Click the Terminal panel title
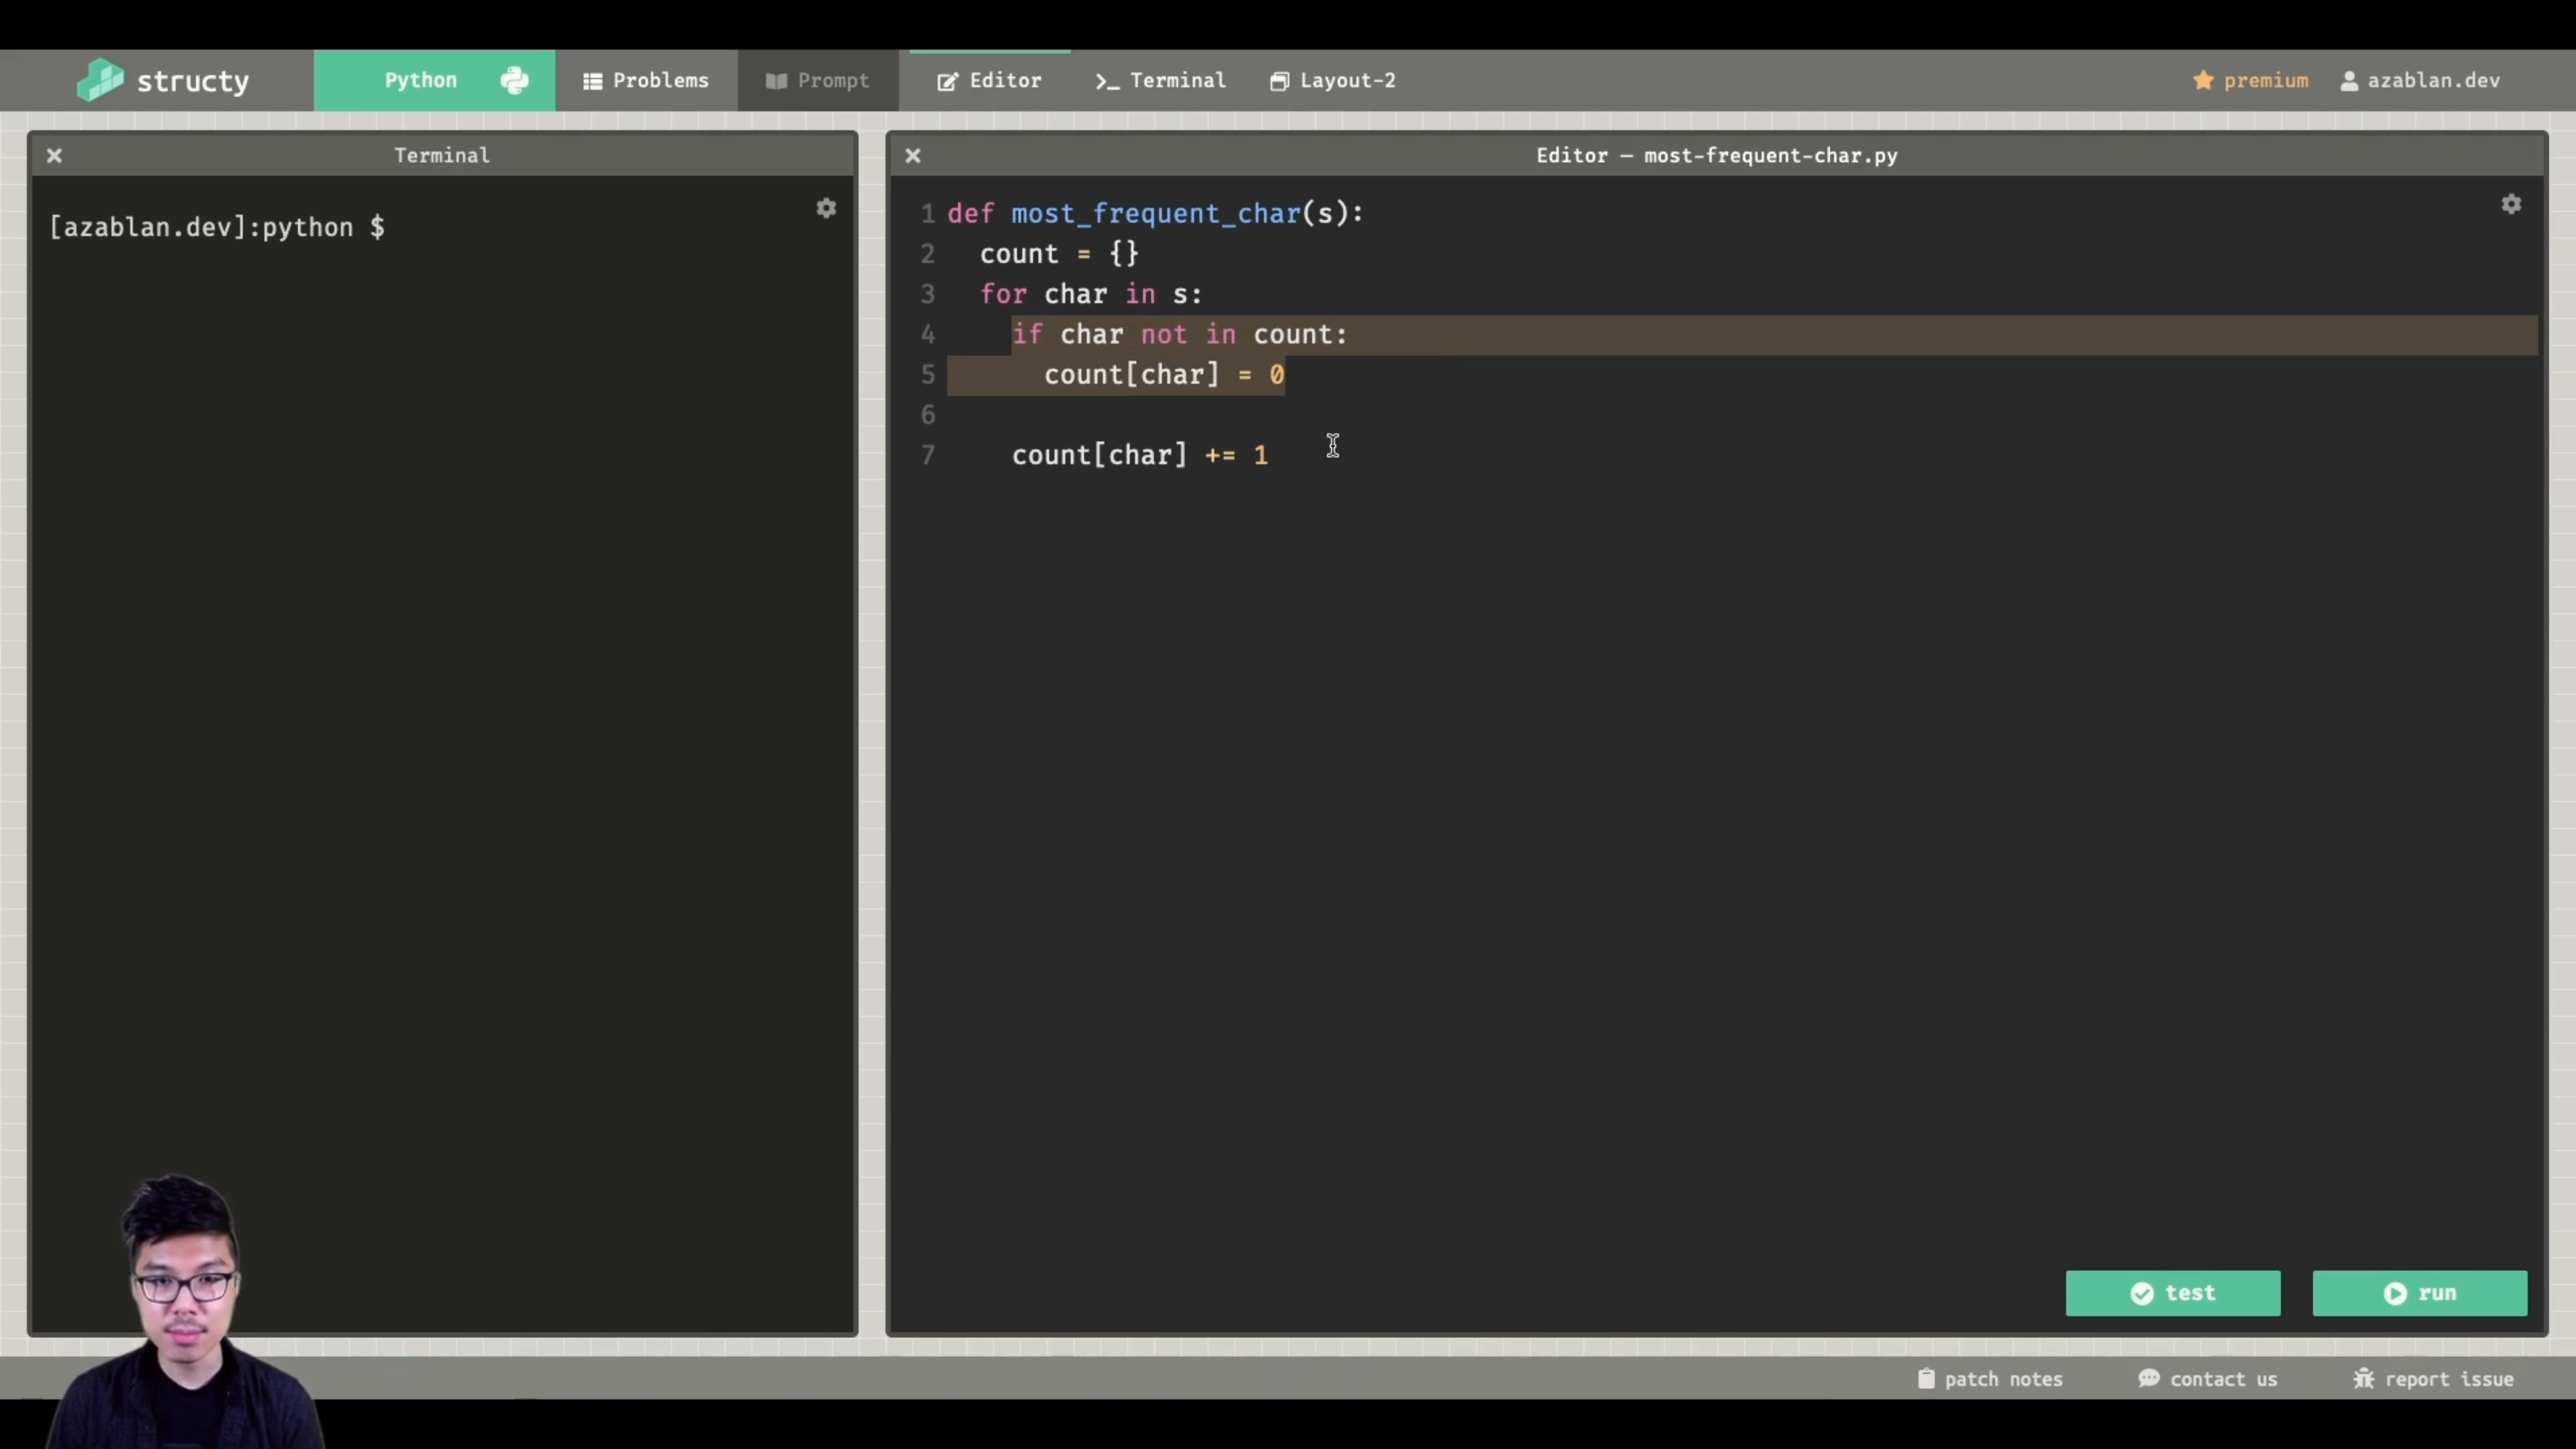Screen dimensions: 2576x1449 442,155
